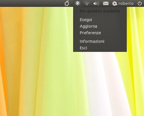Open the power session menu icon
The width and height of the screenshot is (144, 116).
pos(140,3)
